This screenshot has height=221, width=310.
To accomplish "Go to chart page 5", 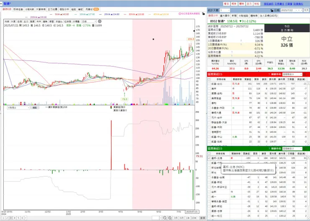I will click(18, 218).
